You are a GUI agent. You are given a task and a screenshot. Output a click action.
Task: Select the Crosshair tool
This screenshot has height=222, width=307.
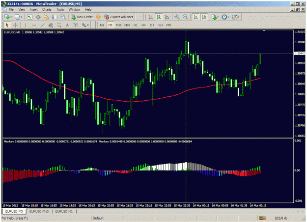click(x=15, y=25)
